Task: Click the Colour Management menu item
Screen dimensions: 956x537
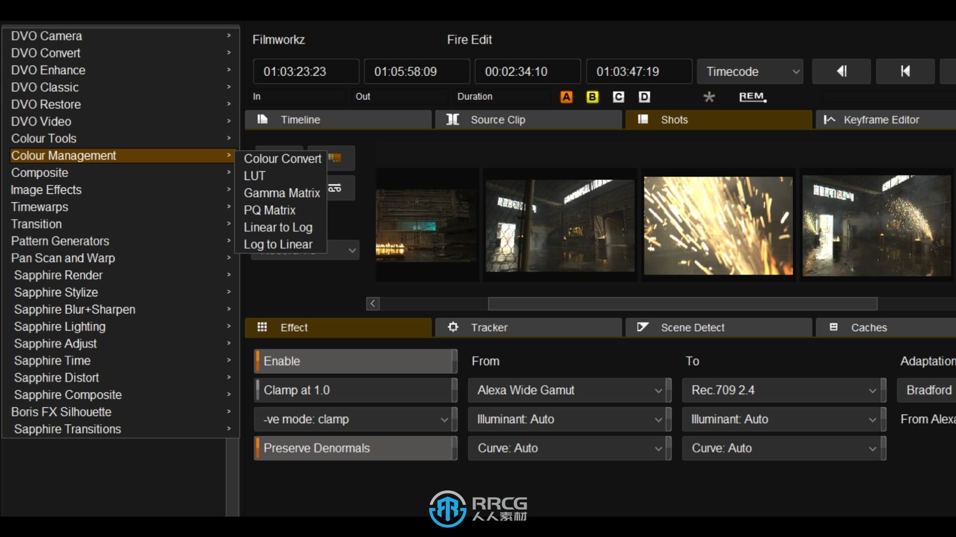Action: click(121, 156)
